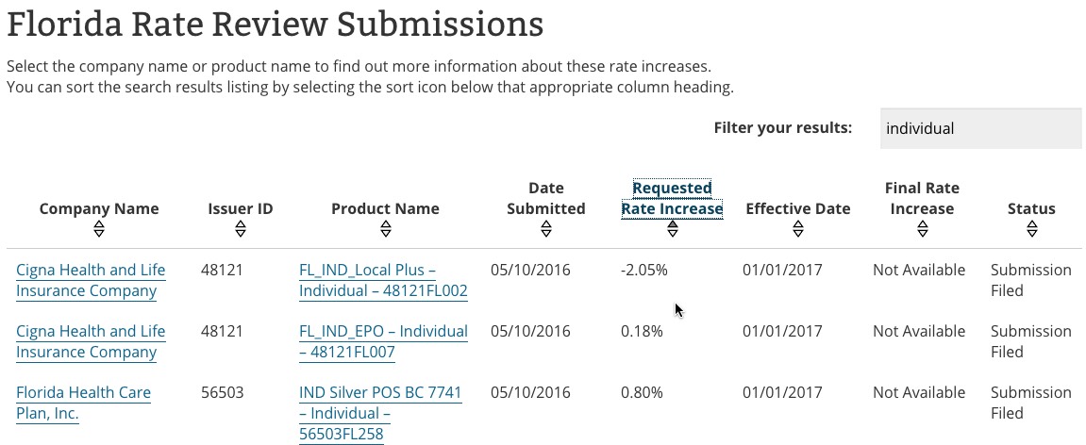Click the Issuer ID sort icon
This screenshot has height=445, width=1086.
click(x=241, y=229)
